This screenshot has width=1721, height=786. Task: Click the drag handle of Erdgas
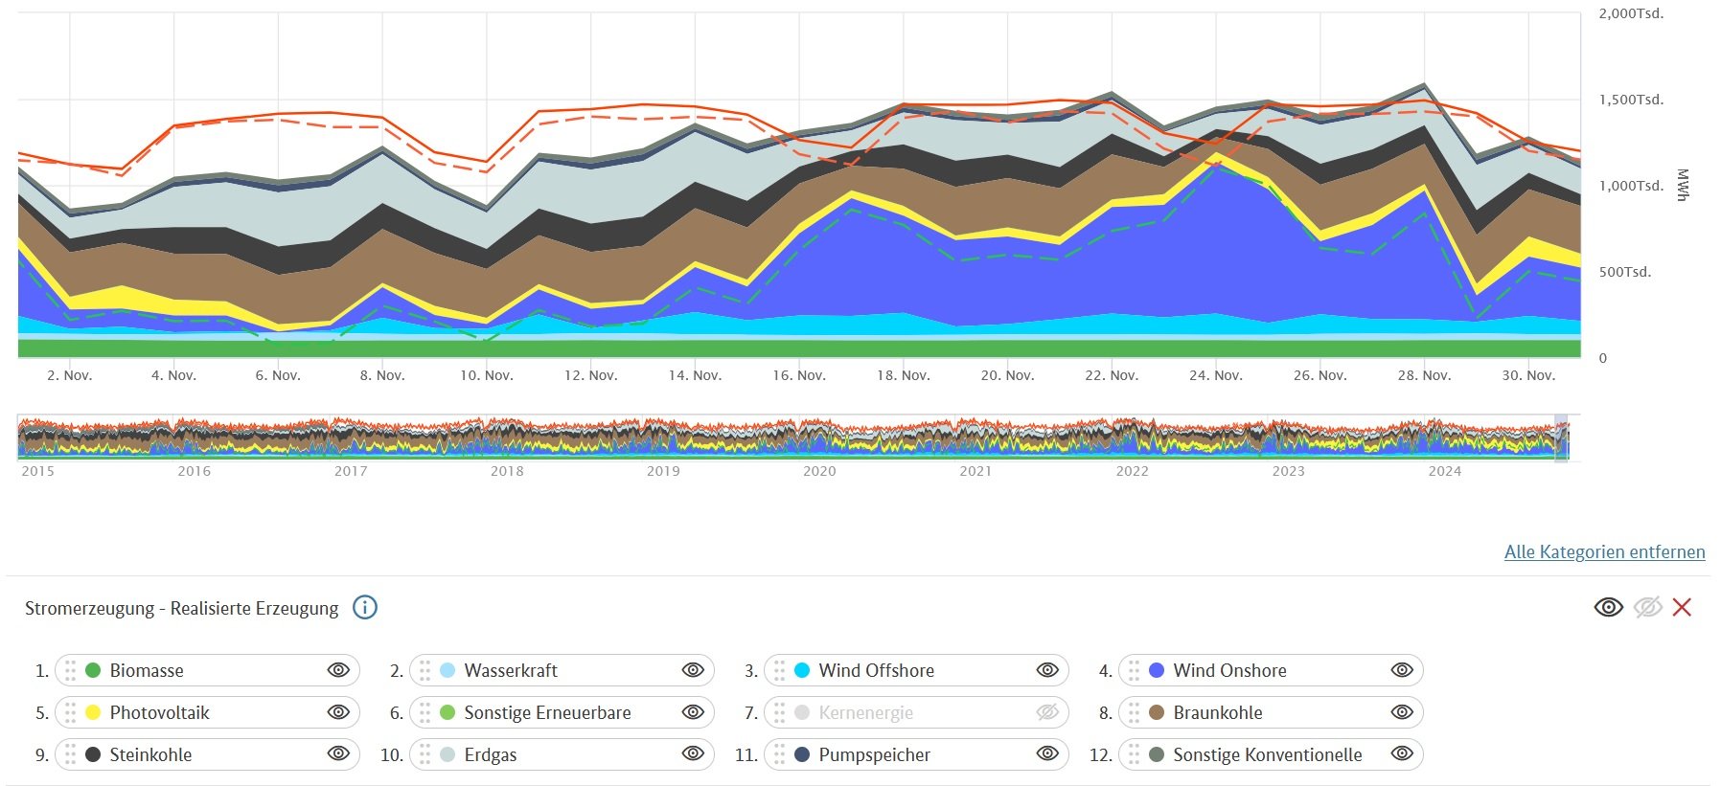pos(425,754)
